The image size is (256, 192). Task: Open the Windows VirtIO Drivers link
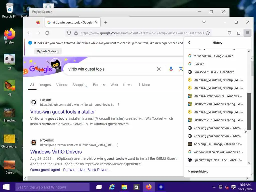56,152
